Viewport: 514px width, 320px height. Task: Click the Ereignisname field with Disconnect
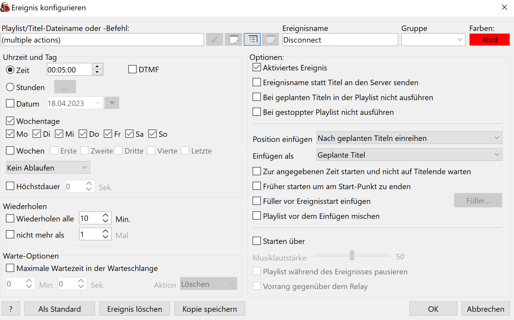click(x=340, y=40)
